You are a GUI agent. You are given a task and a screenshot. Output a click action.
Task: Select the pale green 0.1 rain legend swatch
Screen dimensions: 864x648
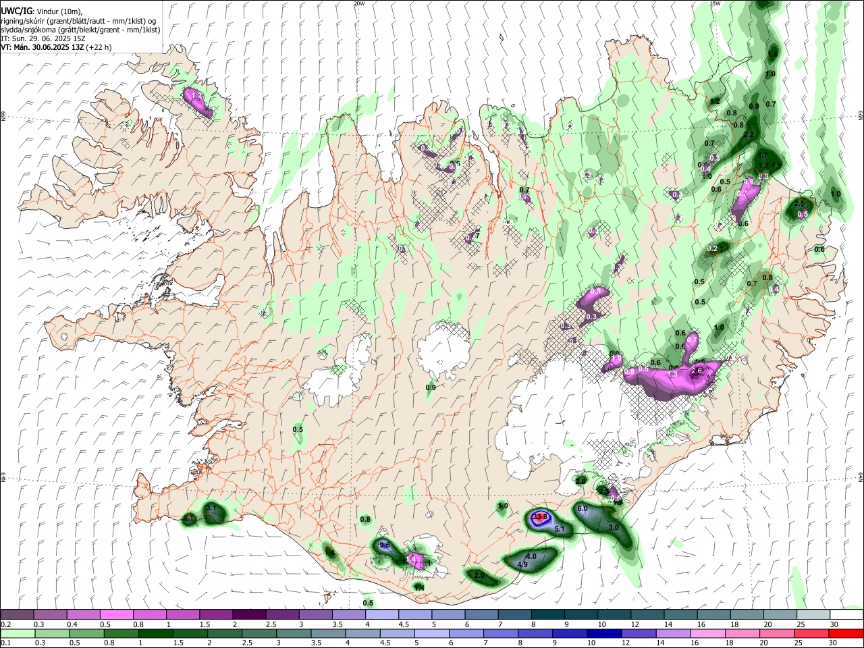coord(18,634)
